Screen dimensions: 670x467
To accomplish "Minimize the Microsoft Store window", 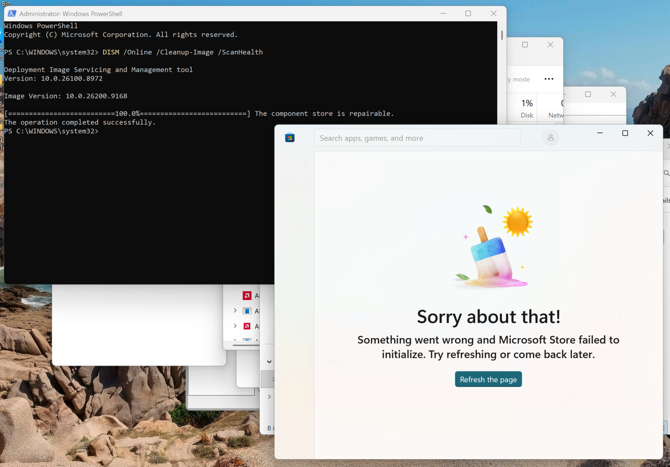I will [600, 133].
